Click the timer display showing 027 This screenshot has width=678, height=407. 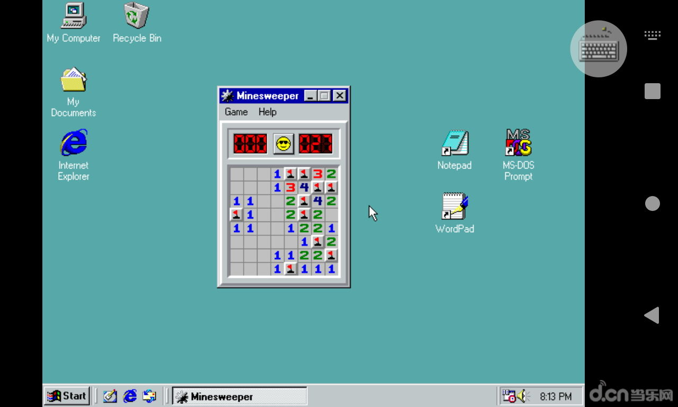(316, 144)
